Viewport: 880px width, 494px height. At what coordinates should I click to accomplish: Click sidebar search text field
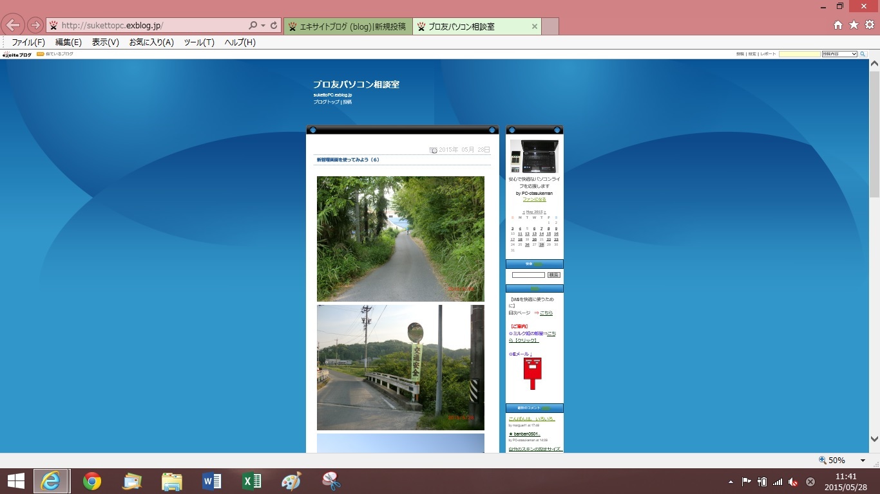[x=528, y=275]
